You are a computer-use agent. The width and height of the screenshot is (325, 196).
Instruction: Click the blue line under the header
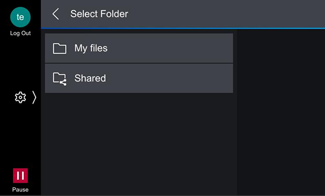(x=183, y=29)
